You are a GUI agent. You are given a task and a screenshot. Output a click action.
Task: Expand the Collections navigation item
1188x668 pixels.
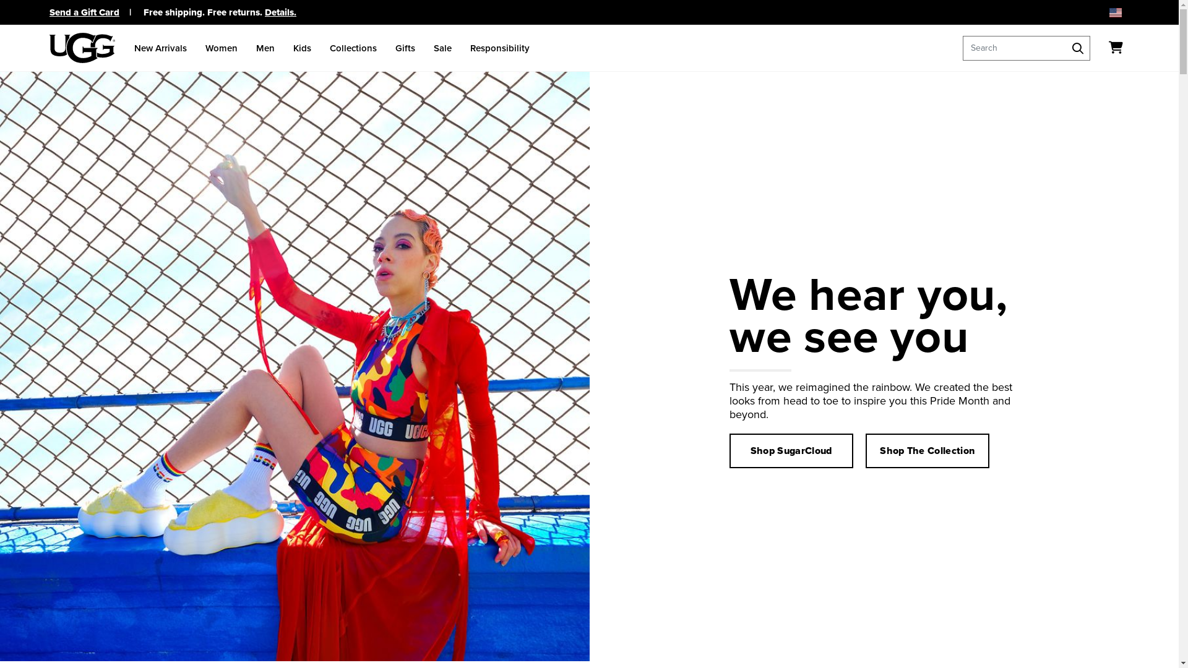[x=353, y=48]
